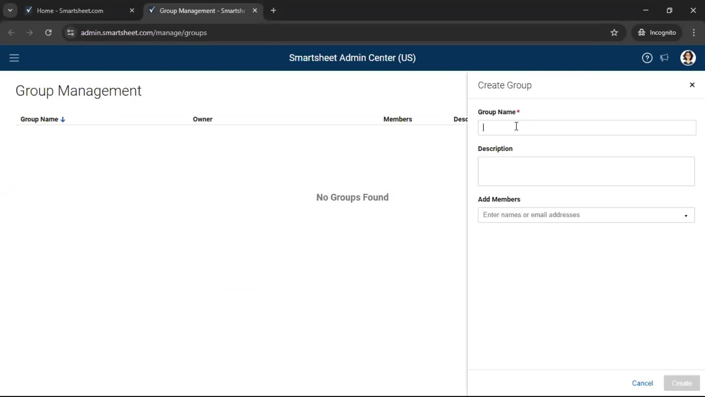The image size is (705, 397).
Task: Open the user profile avatar
Action: pyautogui.click(x=688, y=58)
